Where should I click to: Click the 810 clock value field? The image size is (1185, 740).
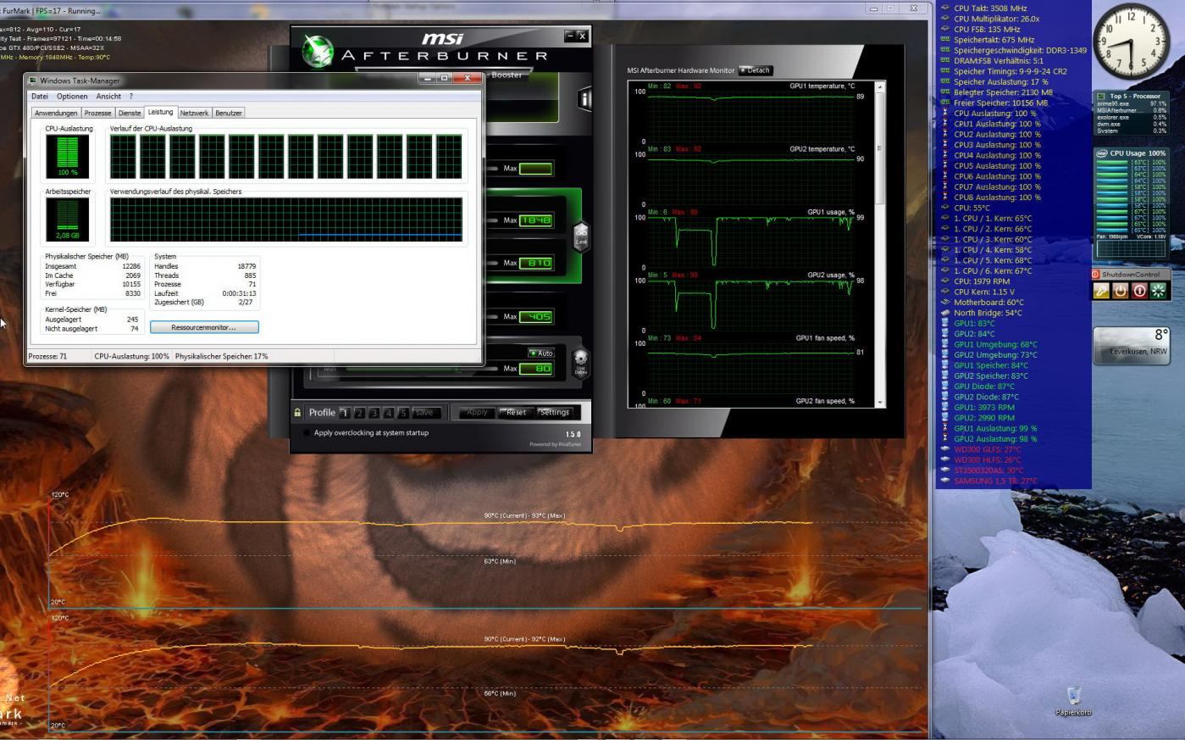(536, 263)
